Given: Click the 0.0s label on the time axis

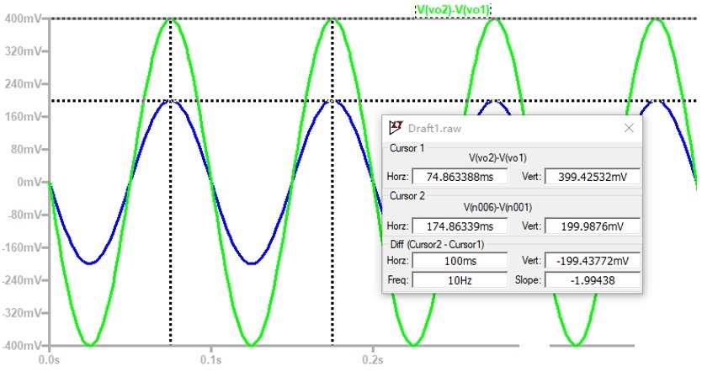Looking at the screenshot, I should 50,359.
